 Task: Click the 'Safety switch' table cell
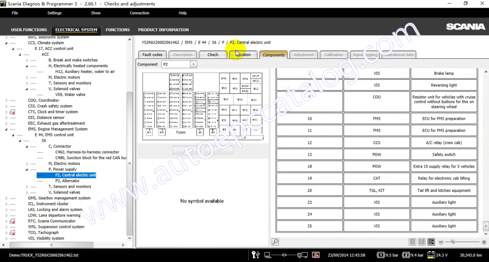click(444, 155)
